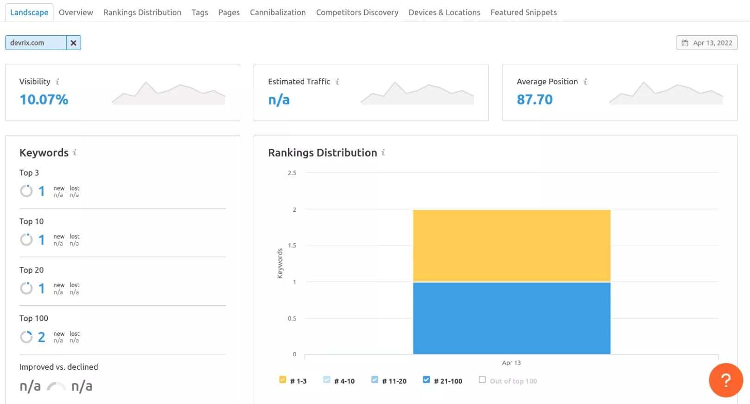Go to the Competitors Discovery tab
Screen dimensions: 750x404
(x=357, y=13)
